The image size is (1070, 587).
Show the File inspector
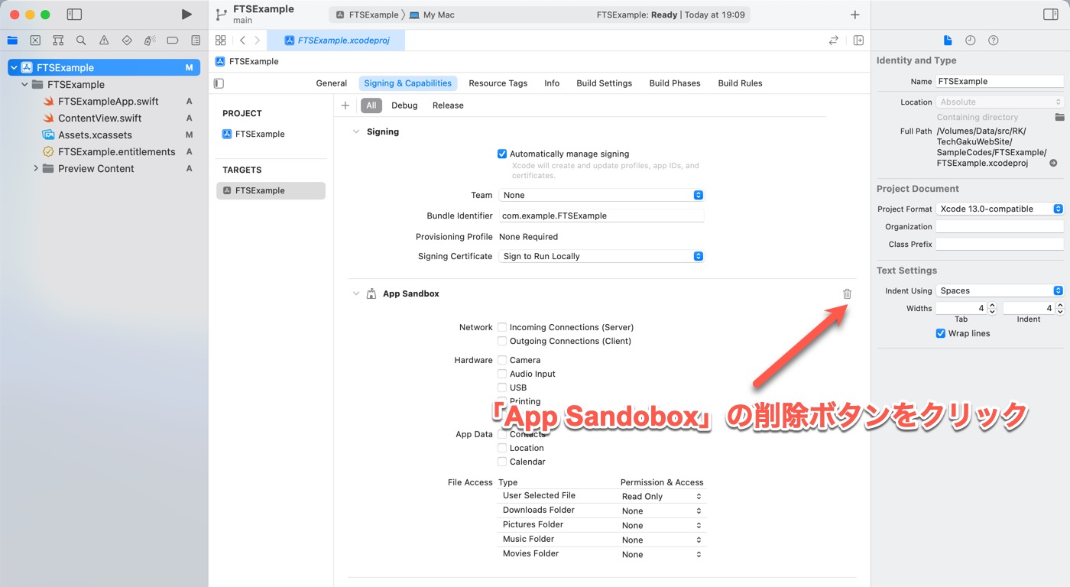(948, 41)
